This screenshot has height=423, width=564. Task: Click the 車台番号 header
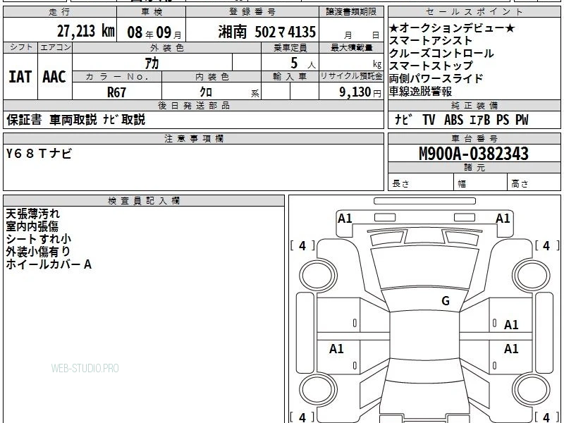pyautogui.click(x=474, y=139)
